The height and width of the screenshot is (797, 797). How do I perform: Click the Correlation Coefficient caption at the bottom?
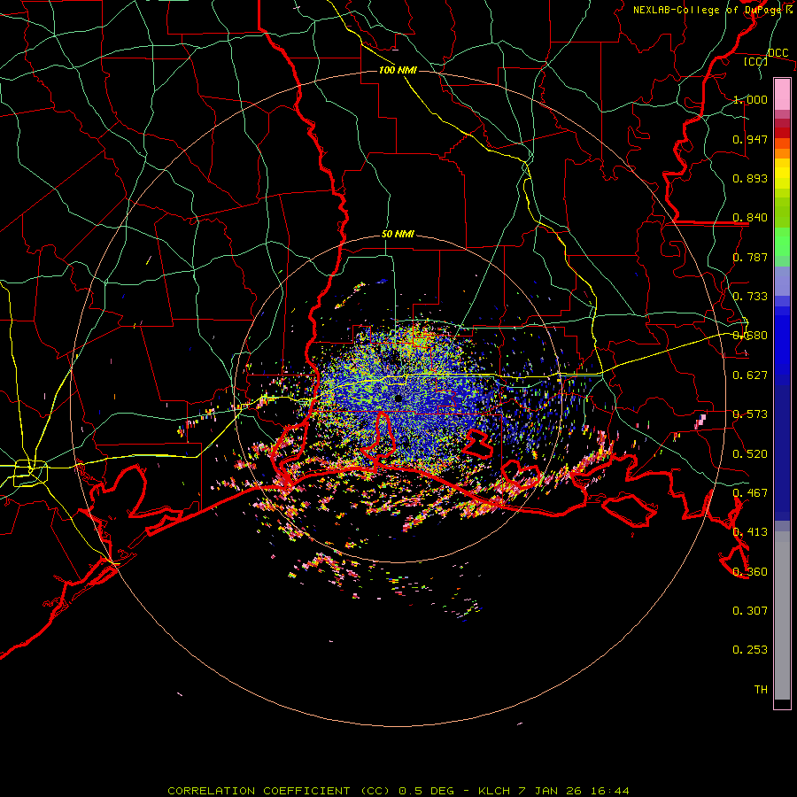398,791
